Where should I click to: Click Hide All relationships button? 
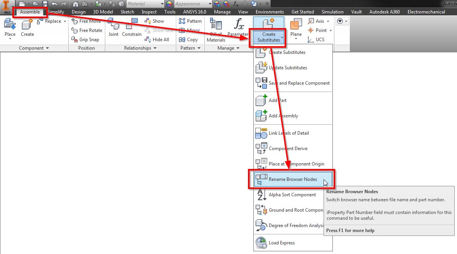(x=157, y=40)
